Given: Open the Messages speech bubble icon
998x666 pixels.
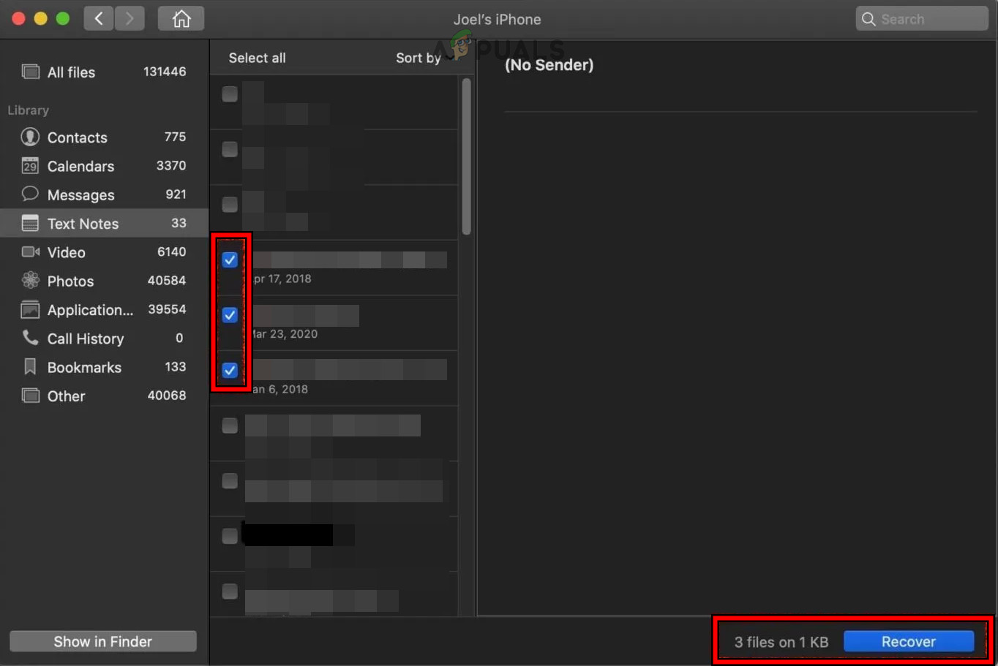Looking at the screenshot, I should [30, 194].
